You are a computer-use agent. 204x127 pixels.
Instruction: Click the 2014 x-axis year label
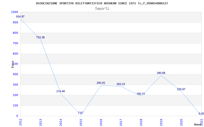coord(61,122)
